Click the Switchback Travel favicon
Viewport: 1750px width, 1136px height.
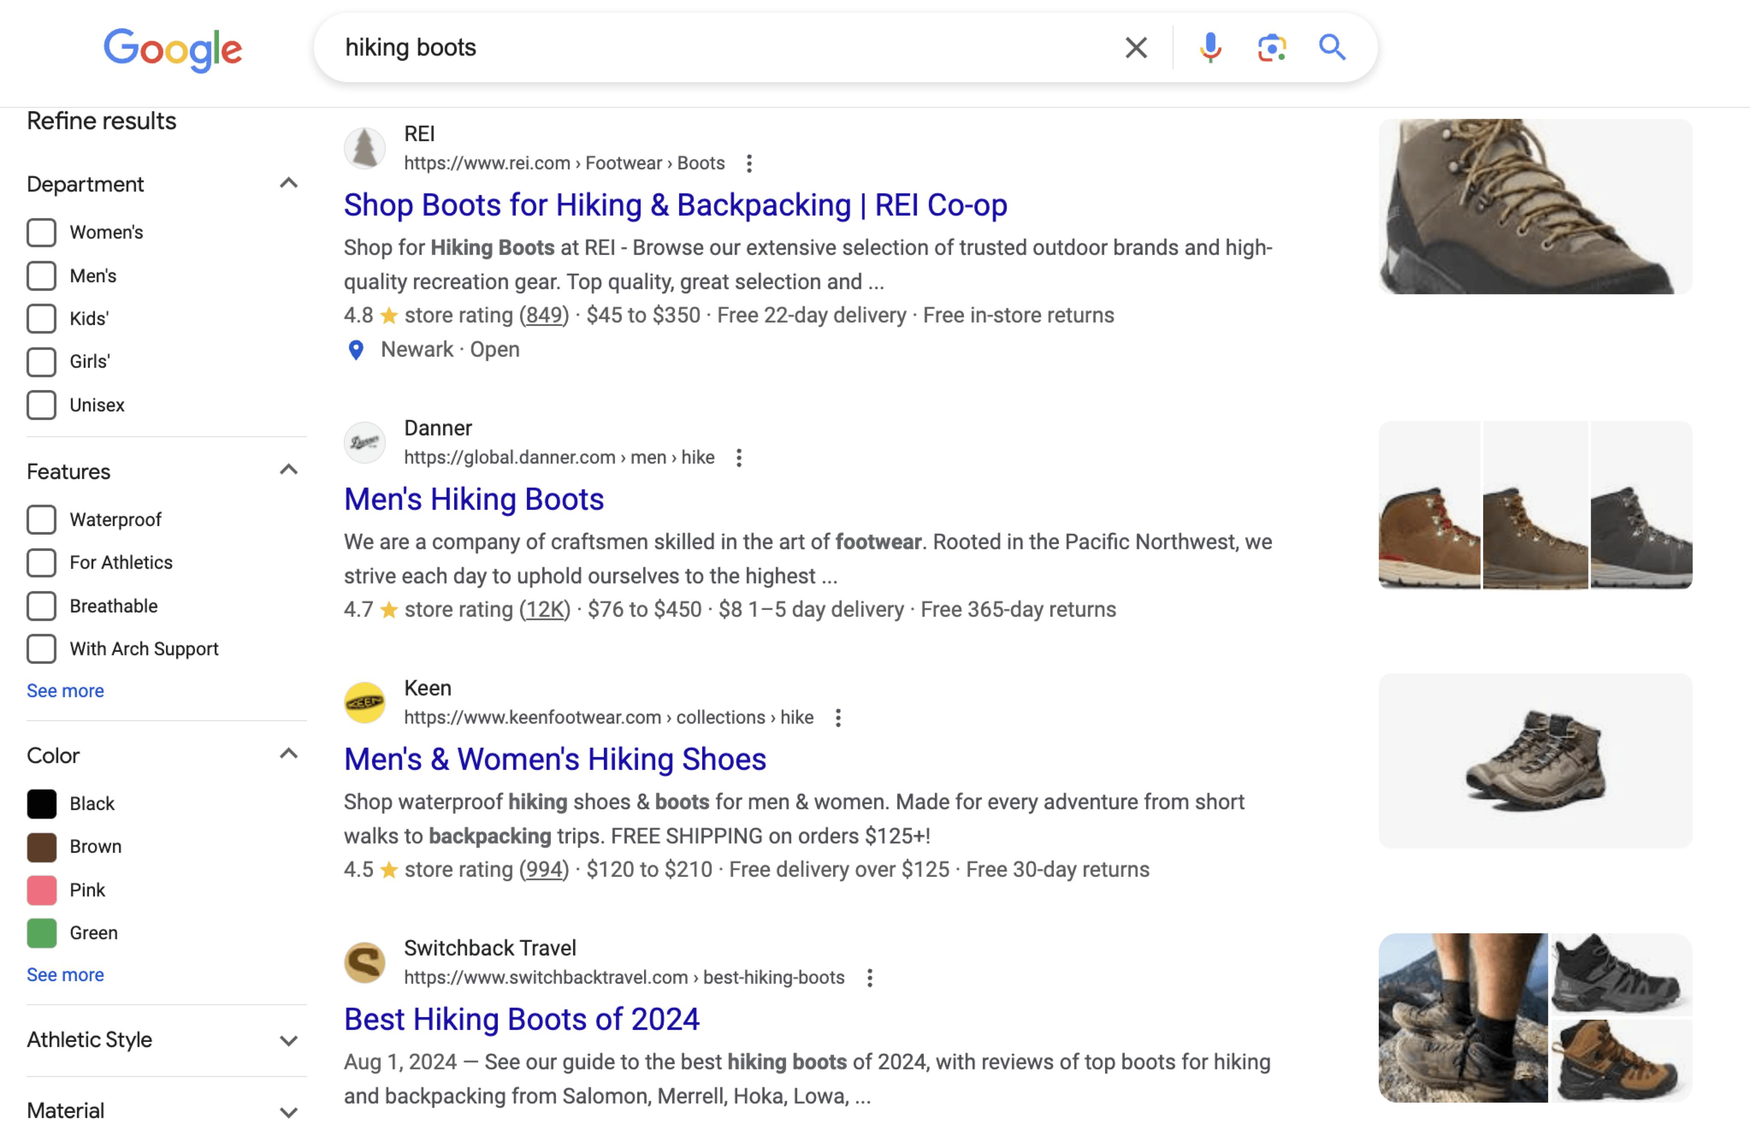(365, 962)
